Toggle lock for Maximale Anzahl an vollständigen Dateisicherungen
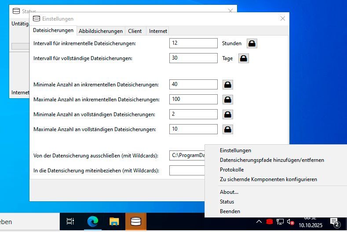The image size is (347, 232). [228, 129]
